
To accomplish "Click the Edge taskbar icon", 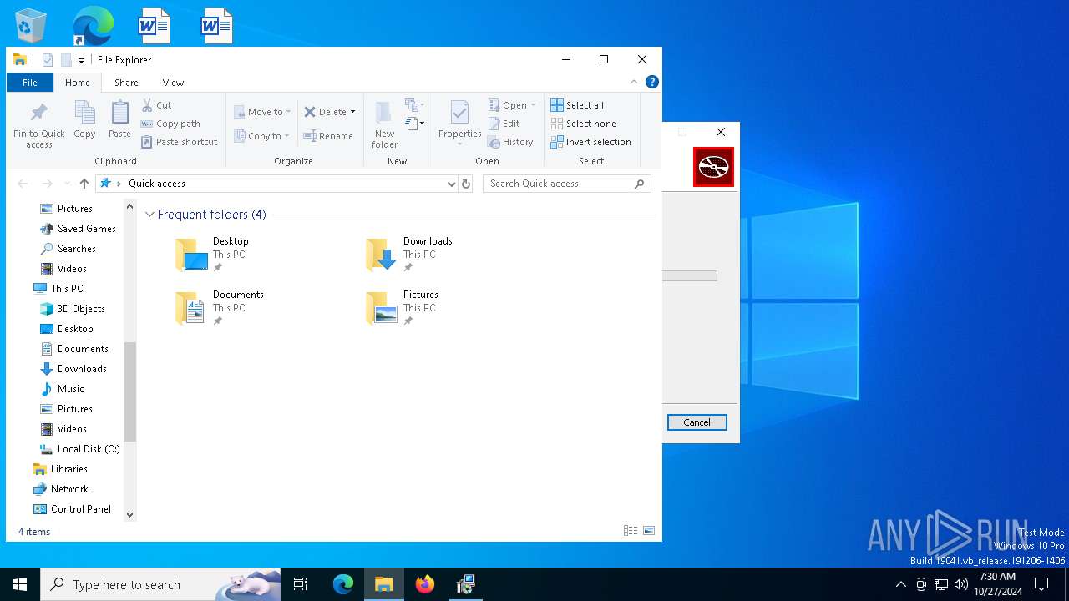I will [x=343, y=584].
